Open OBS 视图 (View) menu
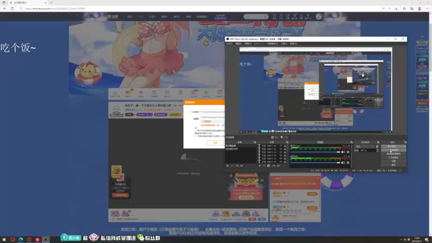The width and height of the screenshot is (432, 243). tap(248, 44)
